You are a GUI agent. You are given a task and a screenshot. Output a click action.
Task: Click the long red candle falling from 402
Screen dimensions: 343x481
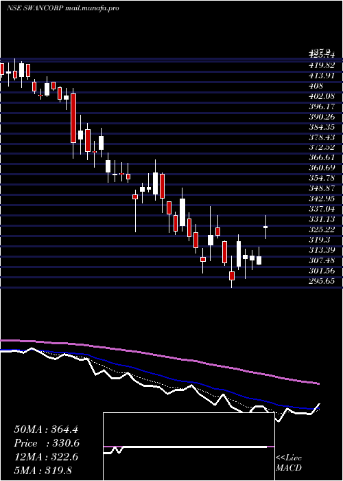tap(73, 118)
